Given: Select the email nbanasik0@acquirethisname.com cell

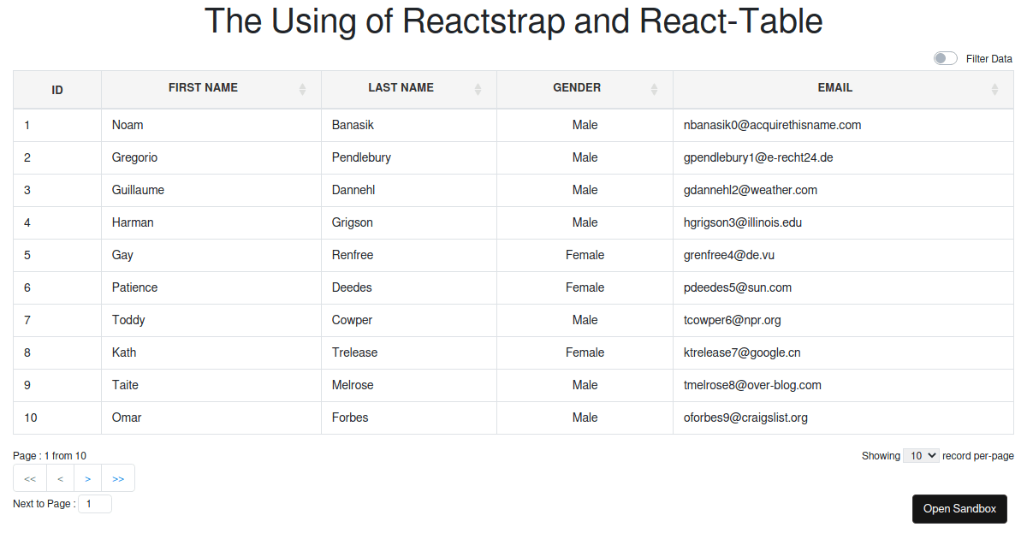Looking at the screenshot, I should coord(772,125).
